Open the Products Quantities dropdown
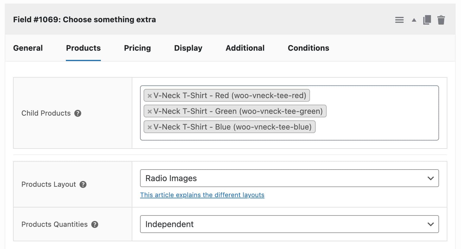This screenshot has height=249, width=461. point(289,224)
